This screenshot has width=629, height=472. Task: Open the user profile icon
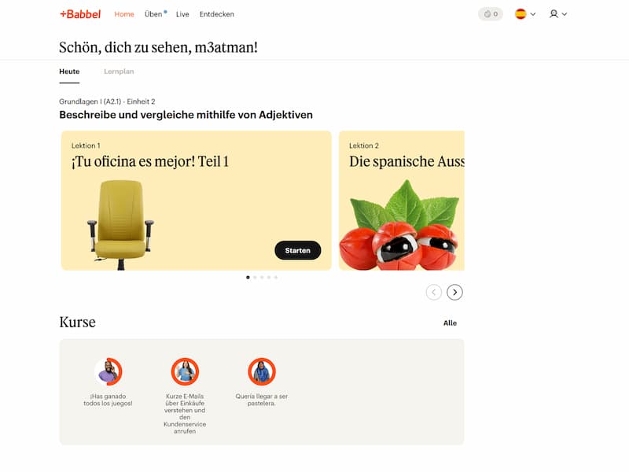(x=554, y=14)
